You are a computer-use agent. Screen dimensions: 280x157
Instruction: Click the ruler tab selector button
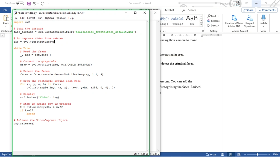click(2, 35)
